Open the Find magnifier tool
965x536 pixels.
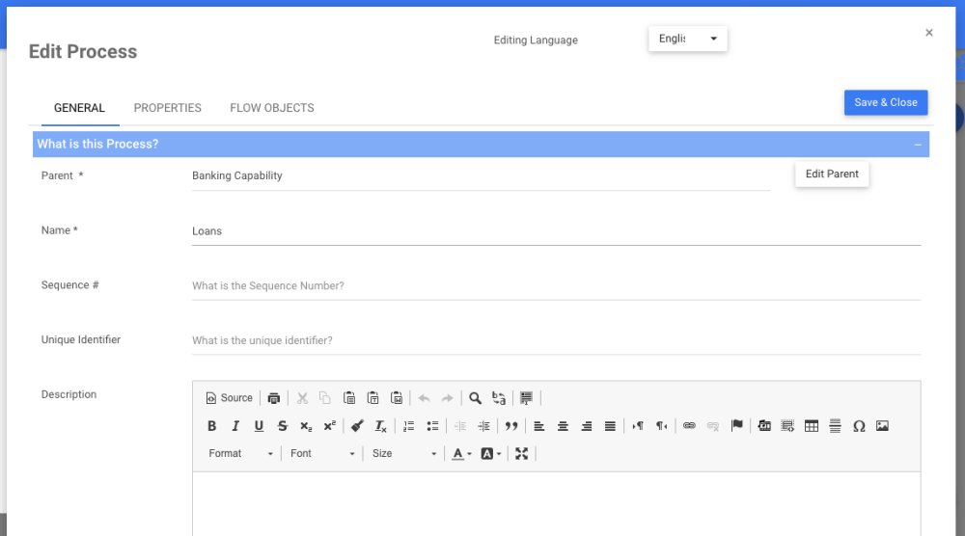475,398
